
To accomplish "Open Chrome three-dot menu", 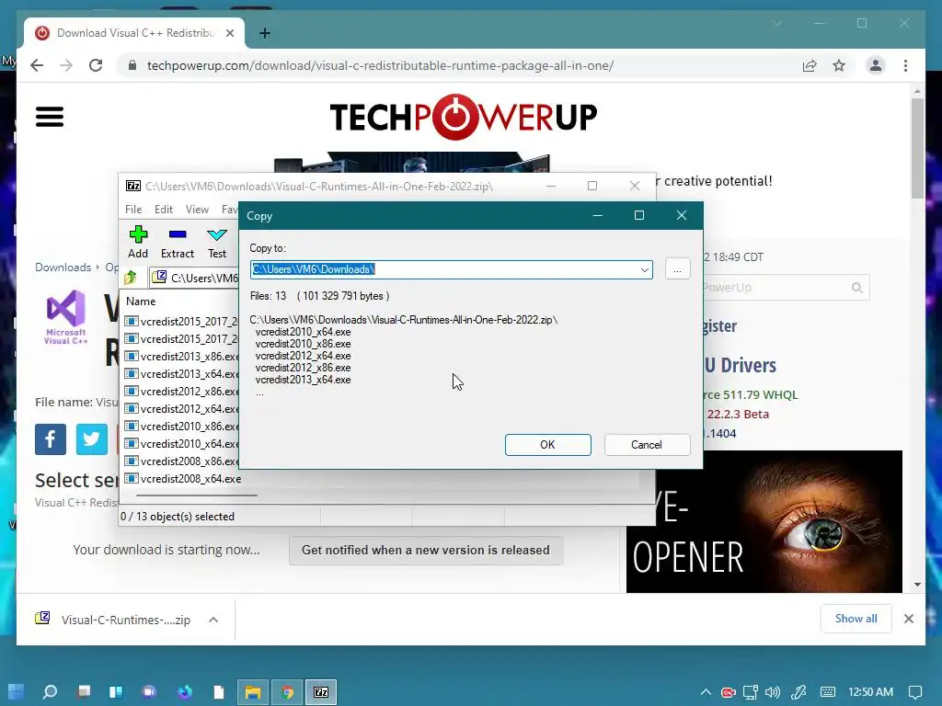I will (x=906, y=65).
